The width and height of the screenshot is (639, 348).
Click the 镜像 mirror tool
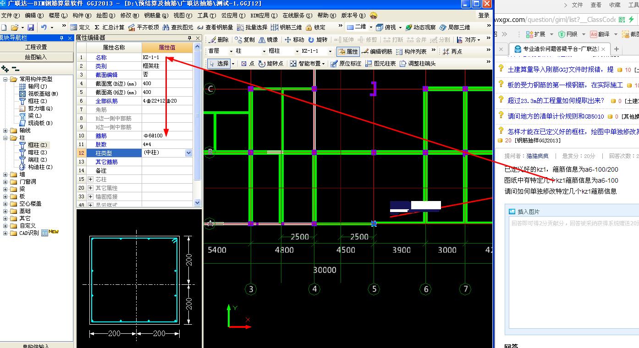click(268, 40)
